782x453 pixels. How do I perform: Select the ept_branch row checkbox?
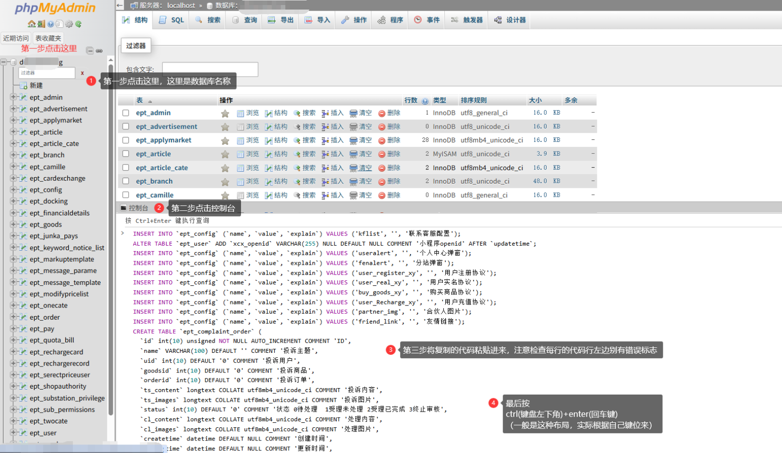point(126,181)
